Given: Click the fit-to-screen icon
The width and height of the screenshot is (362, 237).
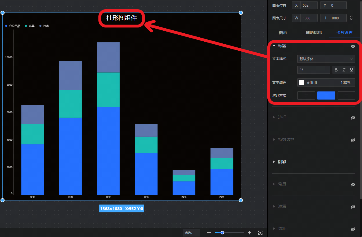Looking at the screenshot, I should tap(260, 233).
